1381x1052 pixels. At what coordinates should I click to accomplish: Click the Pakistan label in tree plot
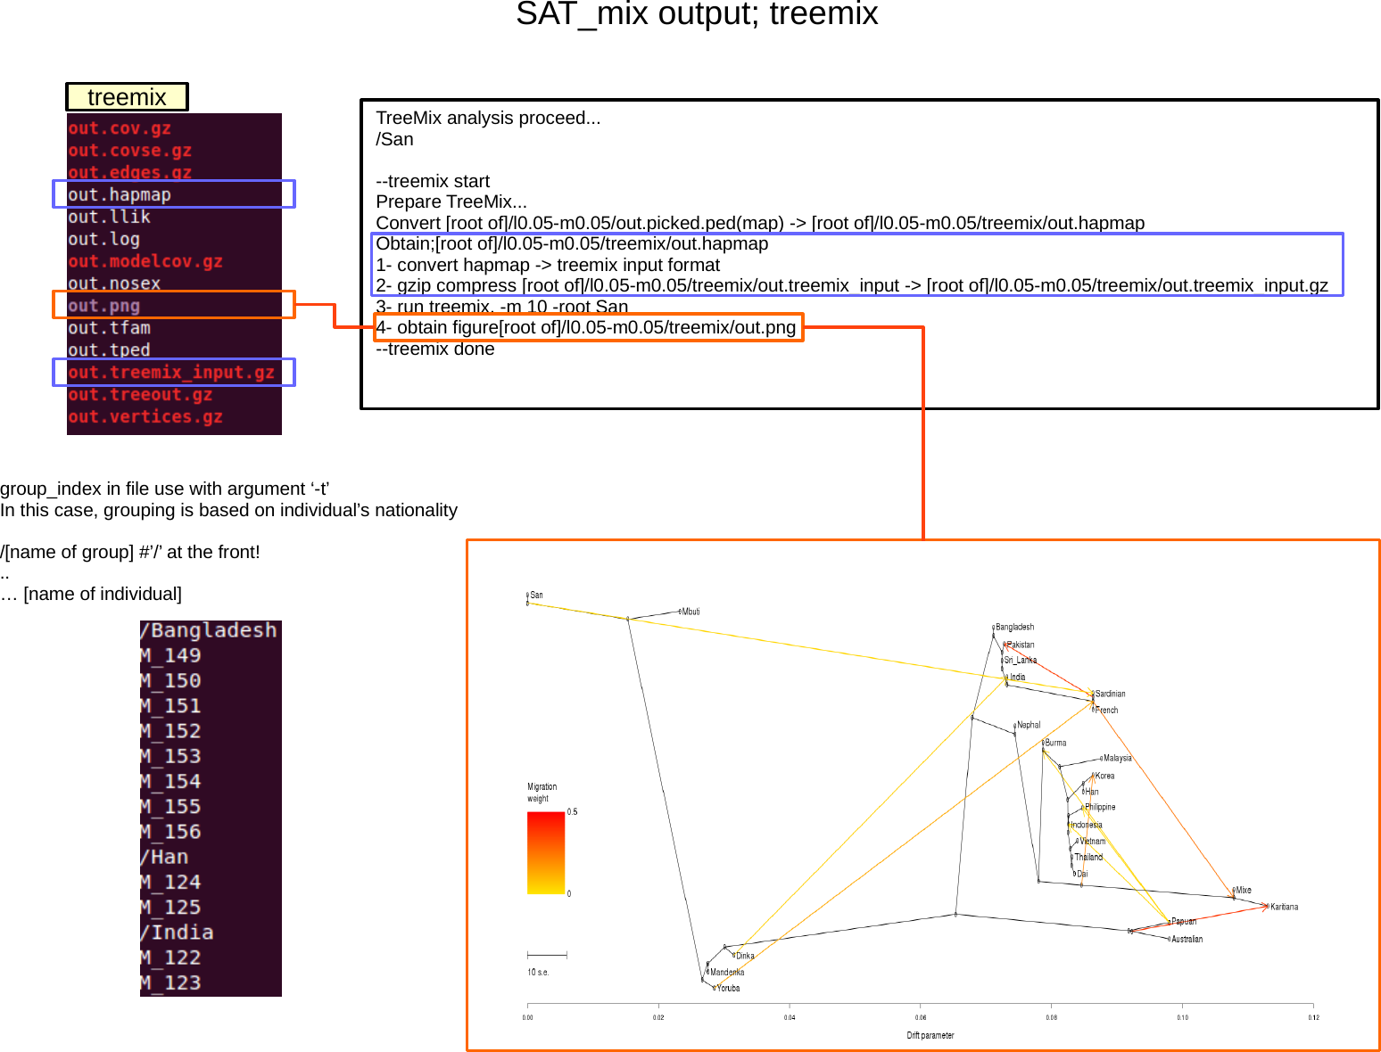click(1021, 645)
